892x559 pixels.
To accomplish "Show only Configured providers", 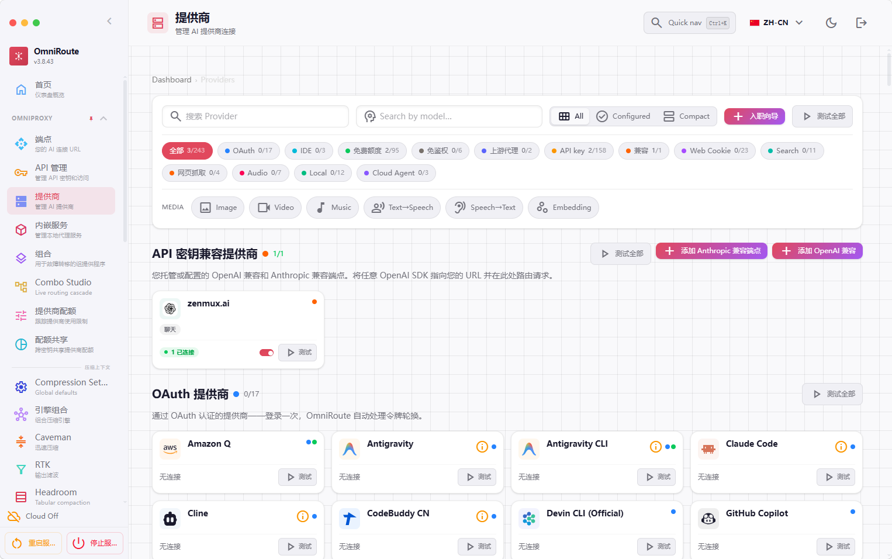I will point(623,116).
